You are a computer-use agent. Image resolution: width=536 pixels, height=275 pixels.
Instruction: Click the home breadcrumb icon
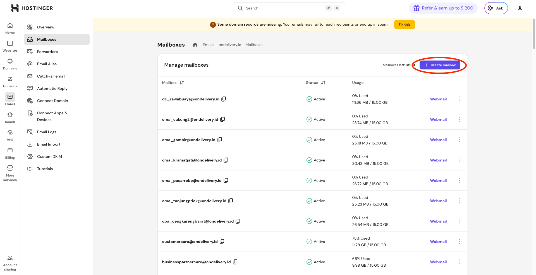click(x=195, y=45)
